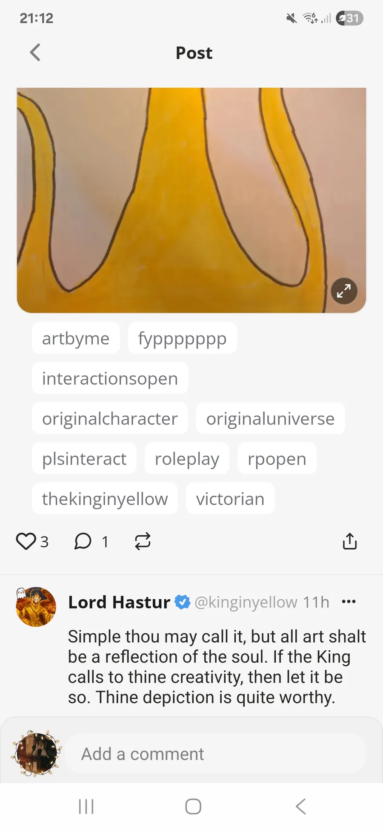View the victorian tag
The height and width of the screenshot is (831, 383).
coord(230,499)
